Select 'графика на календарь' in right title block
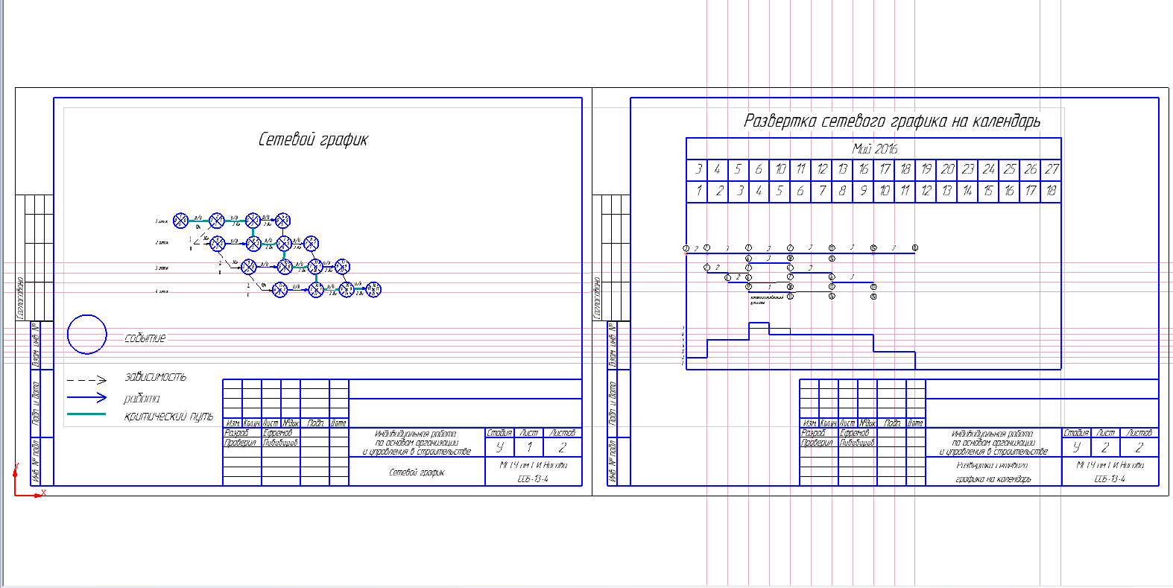 (993, 479)
